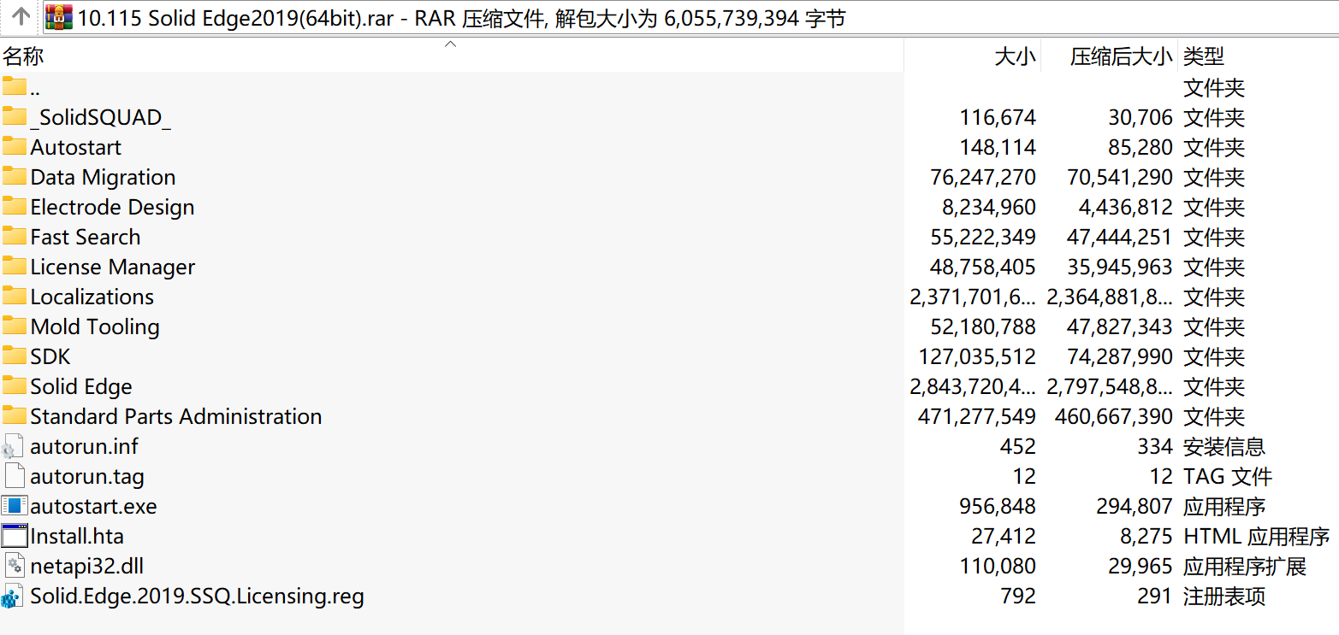1339x635 pixels.
Task: Select the autostart.exe file name
Action: 94,506
